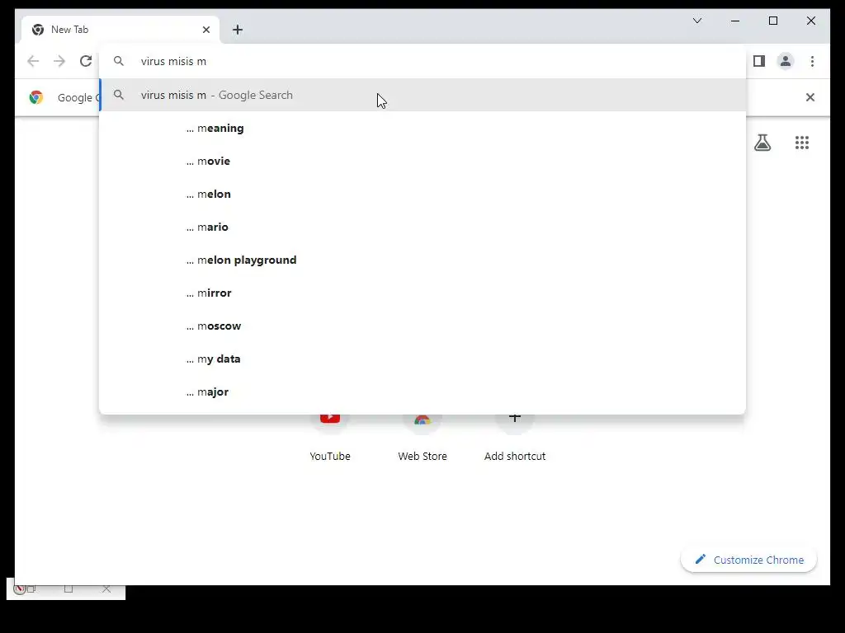Reload the current page
The width and height of the screenshot is (845, 633).
pyautogui.click(x=86, y=61)
